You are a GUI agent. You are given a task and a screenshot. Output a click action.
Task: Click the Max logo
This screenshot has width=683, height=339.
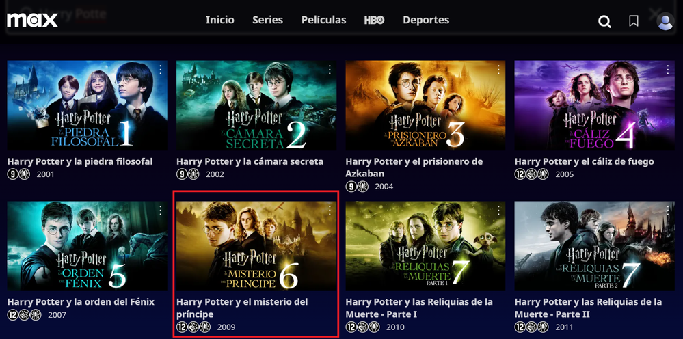[32, 20]
